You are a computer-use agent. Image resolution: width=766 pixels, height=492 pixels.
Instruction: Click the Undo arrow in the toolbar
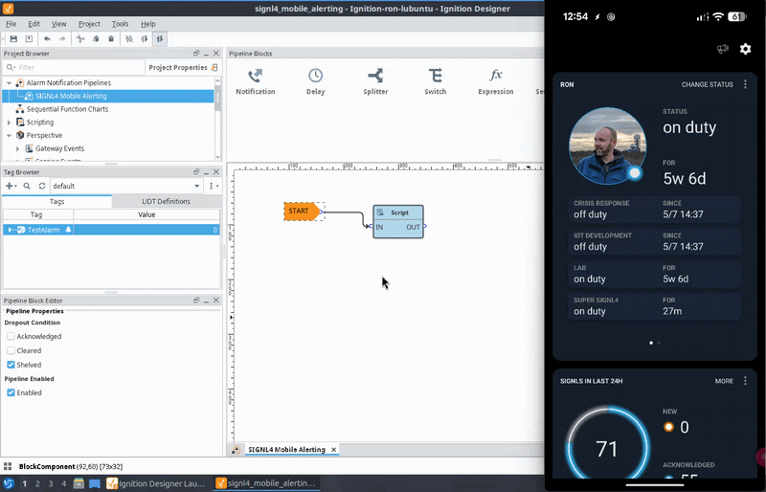pos(47,38)
